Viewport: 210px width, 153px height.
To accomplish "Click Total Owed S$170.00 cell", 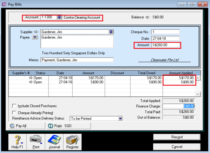I will click(x=146, y=78).
